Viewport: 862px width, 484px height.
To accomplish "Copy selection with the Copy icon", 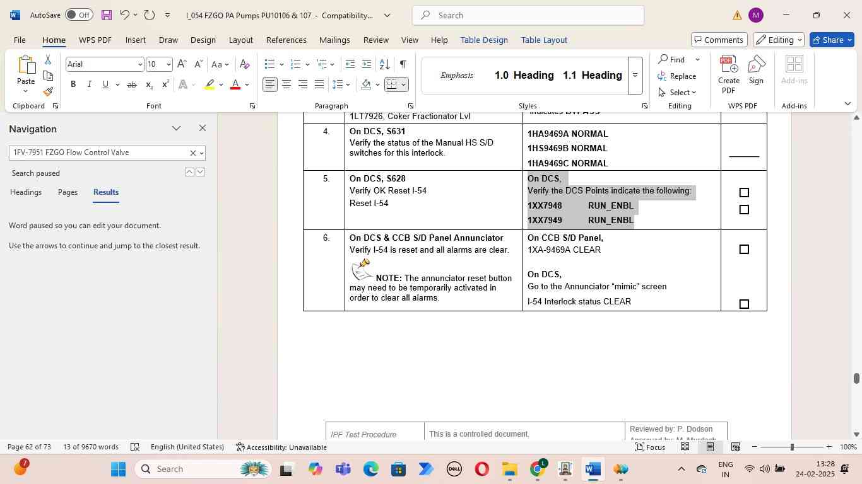I will coord(48,76).
